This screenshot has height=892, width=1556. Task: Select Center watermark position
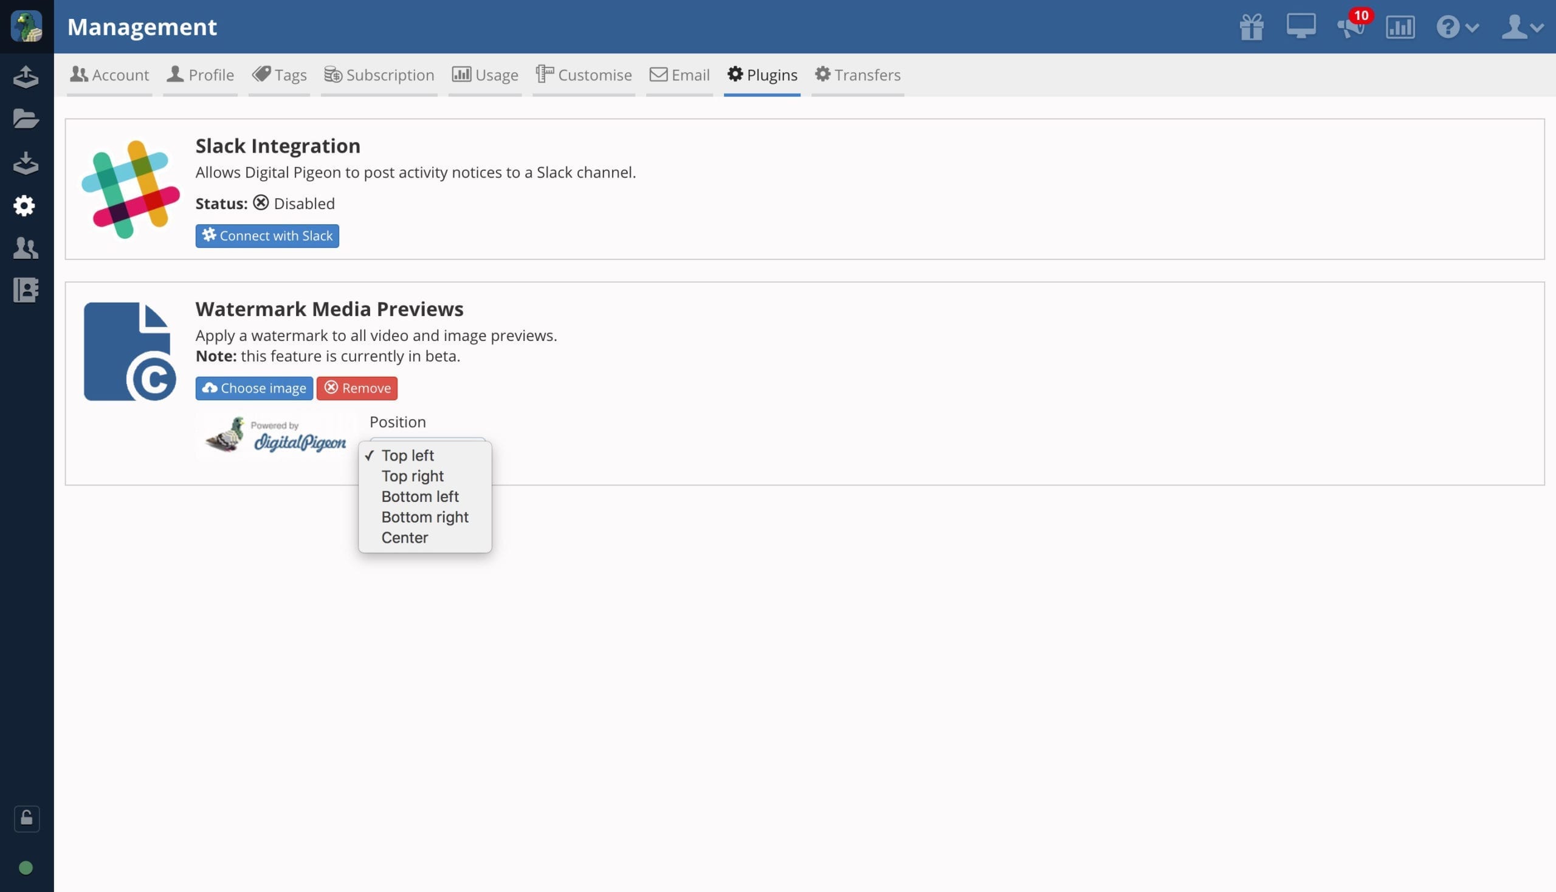pos(405,537)
